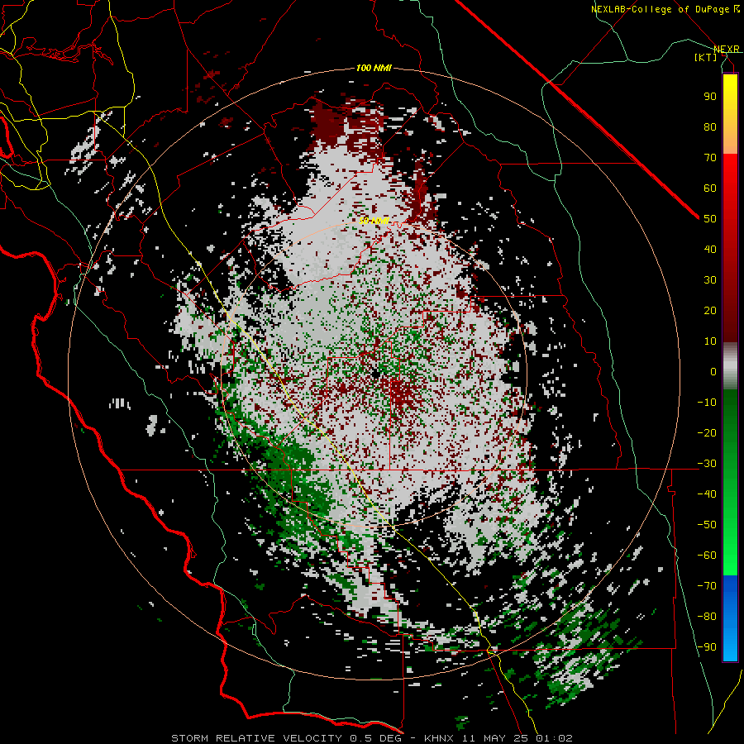This screenshot has height=744, width=744.
Task: Click the 30 value on velocity scale
Action: click(x=710, y=280)
